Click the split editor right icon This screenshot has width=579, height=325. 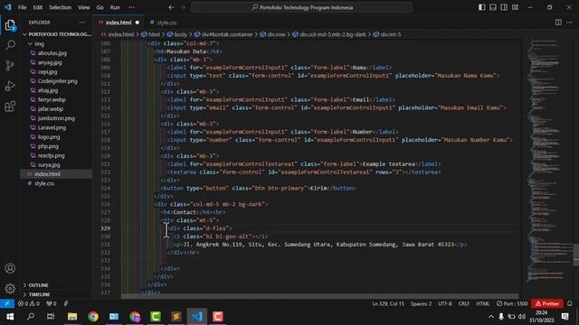(558, 23)
